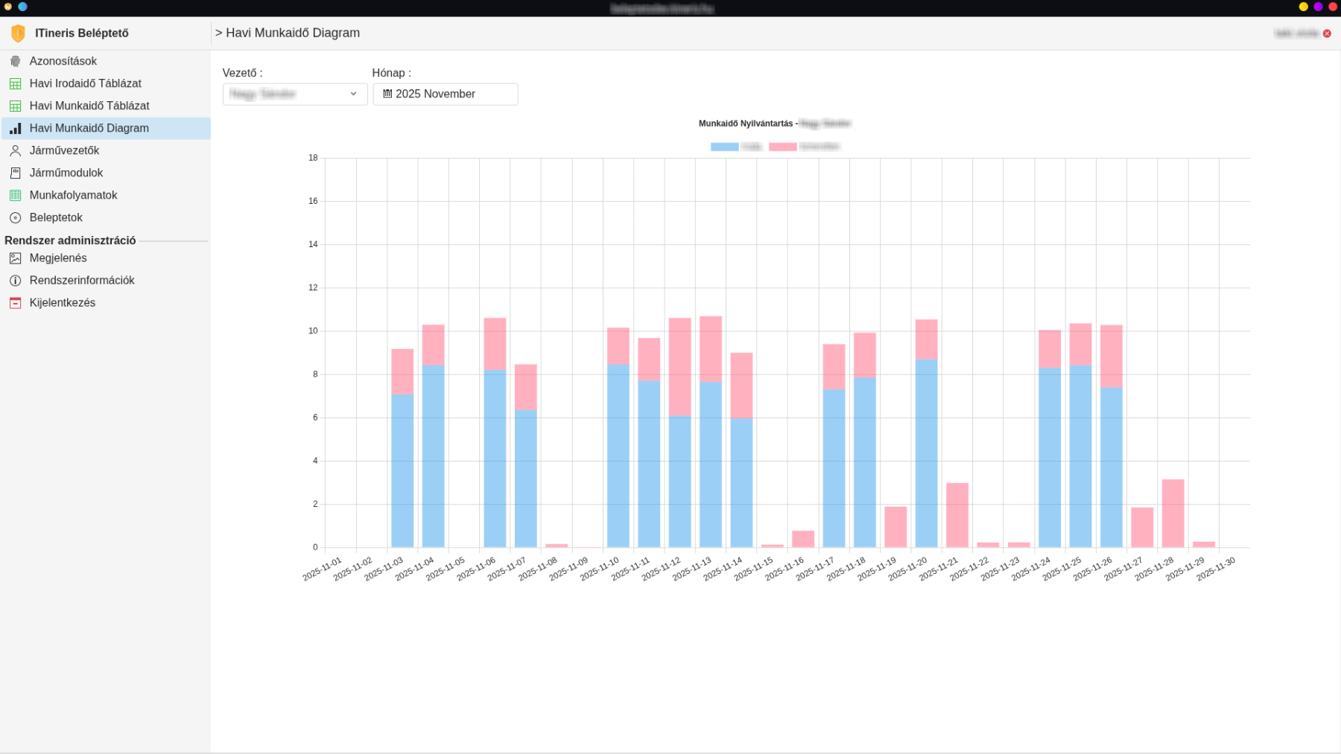Click the grid icon beside Munkafolyamatok
1341x754 pixels.
(15, 196)
